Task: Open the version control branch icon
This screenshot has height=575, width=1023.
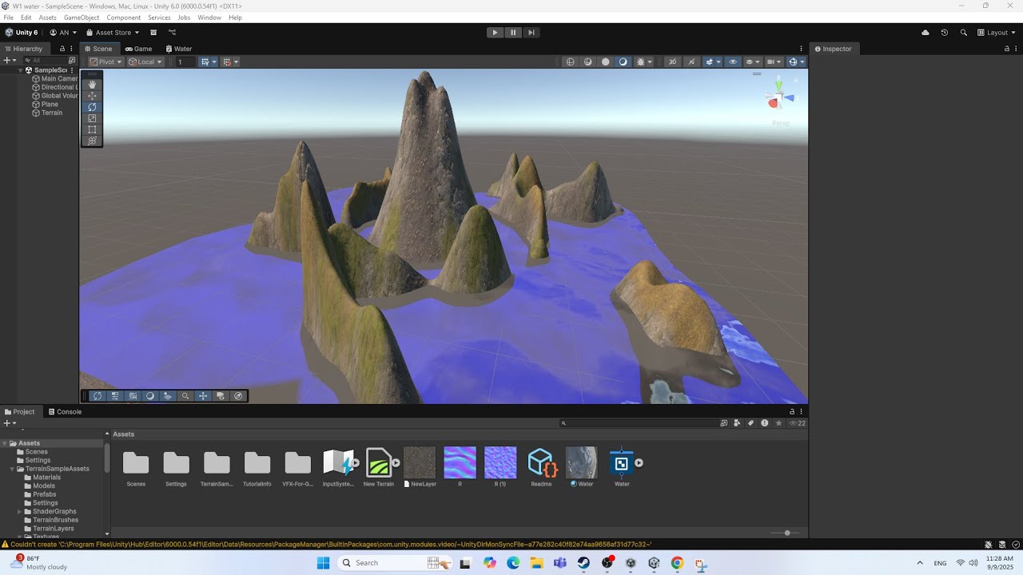Action: [x=172, y=33]
